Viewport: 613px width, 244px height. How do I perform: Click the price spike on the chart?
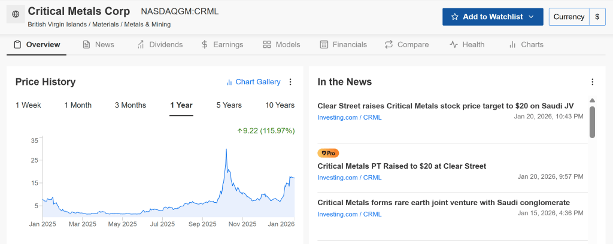(x=226, y=151)
